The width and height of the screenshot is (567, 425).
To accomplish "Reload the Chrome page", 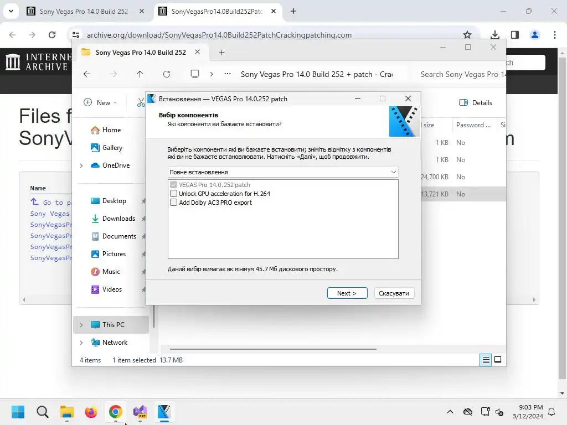I will (x=52, y=35).
